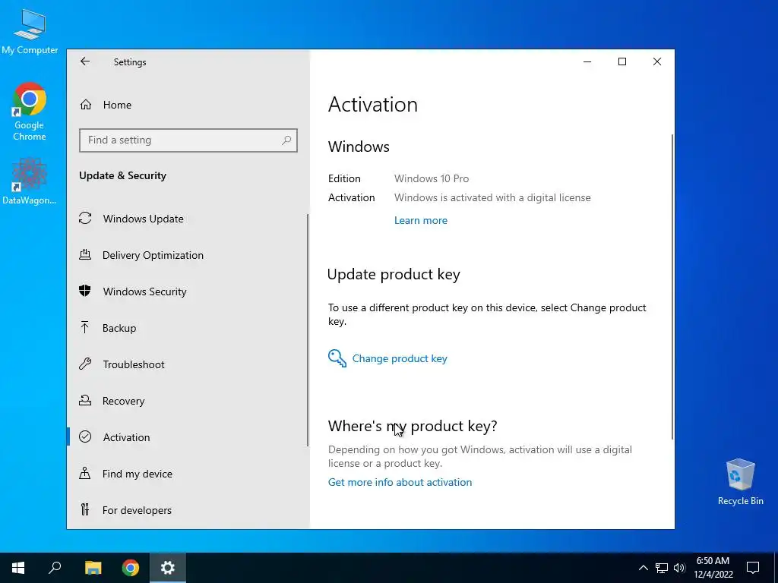Open the taskbar clock and date
Viewport: 778px width, 583px height.
pos(713,568)
